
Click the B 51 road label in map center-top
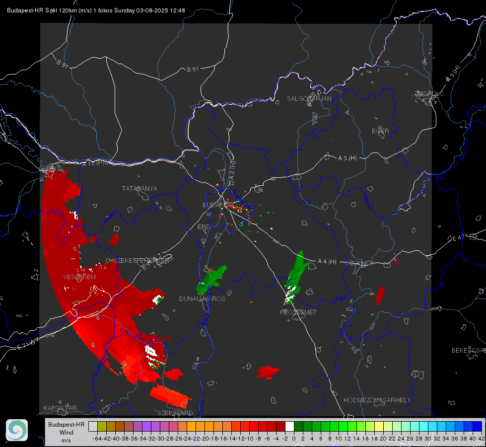193,70
